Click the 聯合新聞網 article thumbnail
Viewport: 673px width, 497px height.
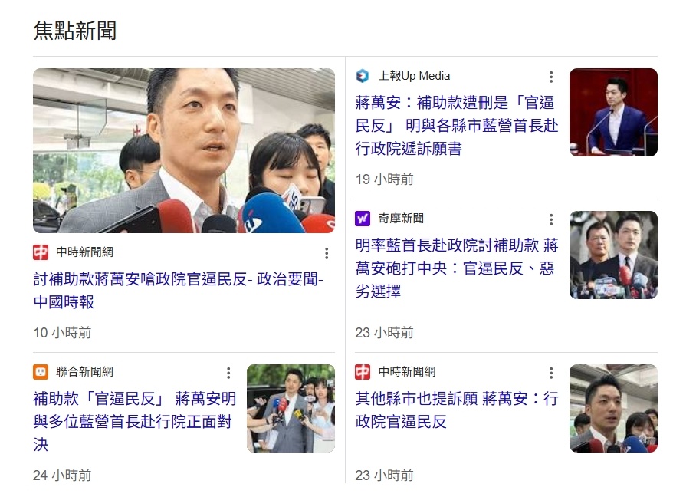tap(291, 408)
